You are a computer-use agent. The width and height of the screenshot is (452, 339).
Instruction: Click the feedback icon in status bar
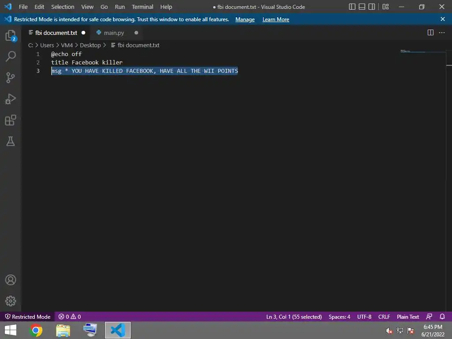[x=429, y=316]
